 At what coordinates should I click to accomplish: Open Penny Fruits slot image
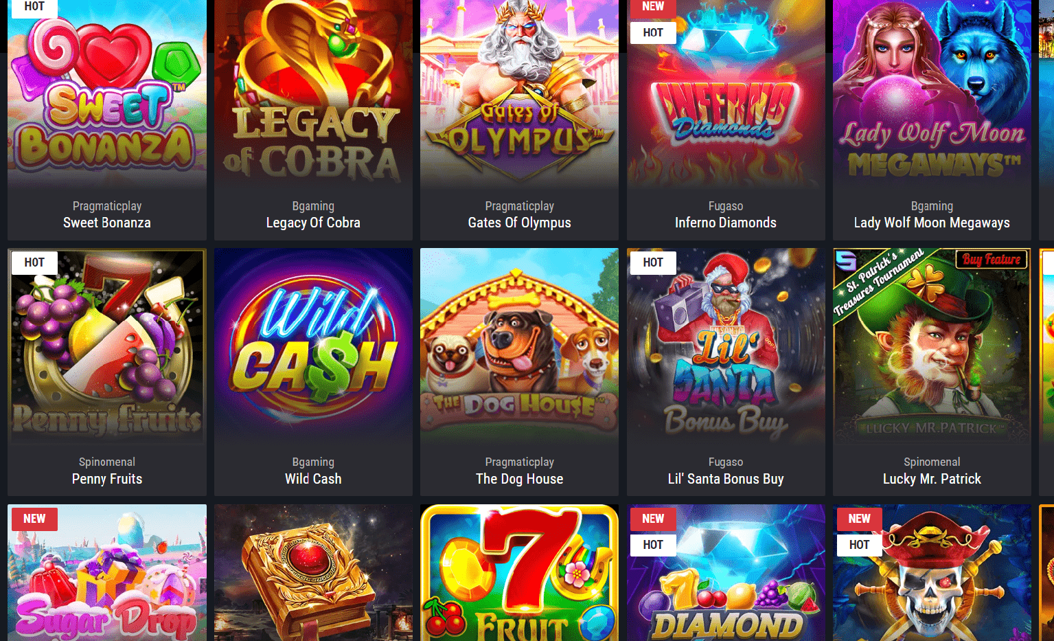point(107,347)
